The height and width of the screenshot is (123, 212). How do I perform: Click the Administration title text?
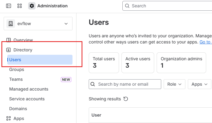pos(52,6)
